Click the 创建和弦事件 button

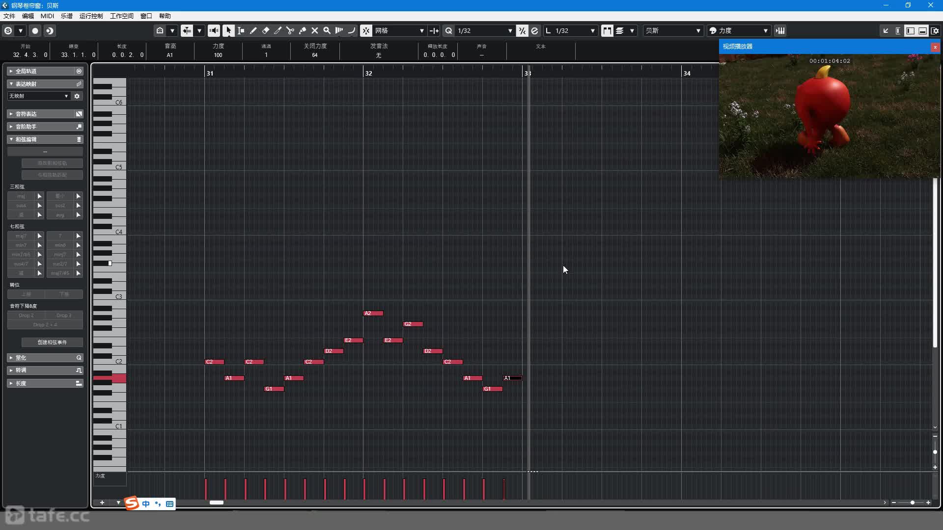tap(52, 342)
